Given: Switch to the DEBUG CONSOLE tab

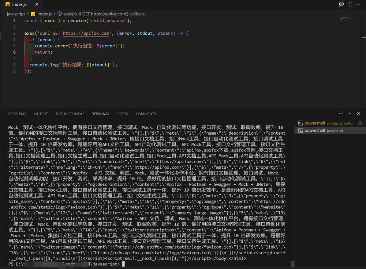Looking at the screenshot, I should coord(70,114).
